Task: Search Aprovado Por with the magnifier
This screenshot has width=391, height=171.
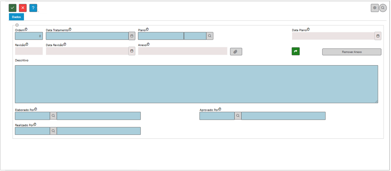Action: click(x=238, y=116)
